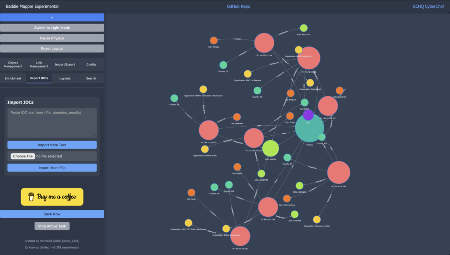Select the Organization: Datacamp Limited node
The height and width of the screenshot is (255, 450).
coord(316,220)
